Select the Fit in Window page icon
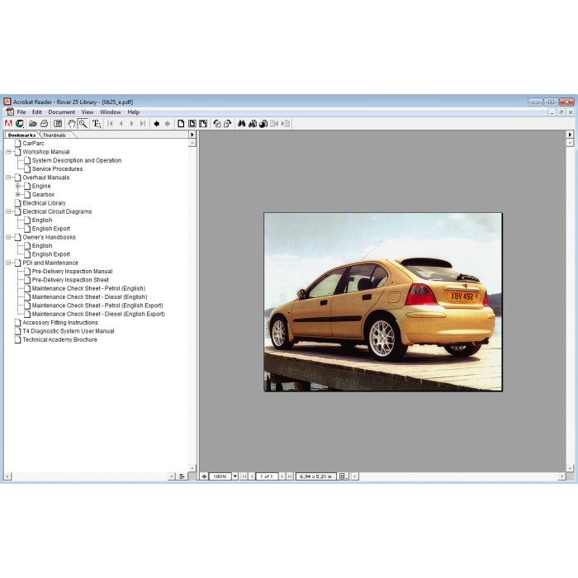The width and height of the screenshot is (578, 578). pos(192,124)
